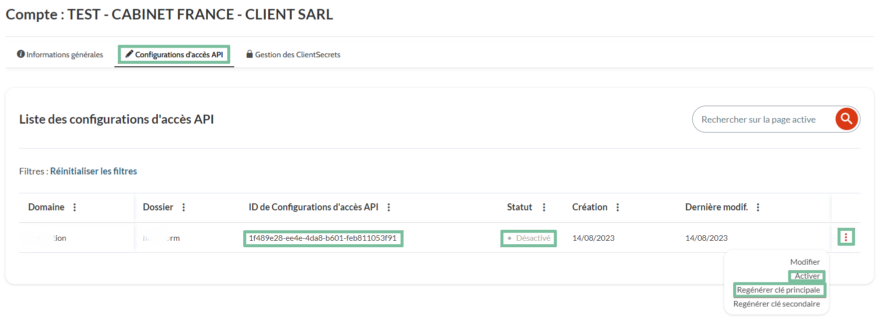Open the row actions three-dot menu
Screen dimensions: 880x320
[846, 237]
